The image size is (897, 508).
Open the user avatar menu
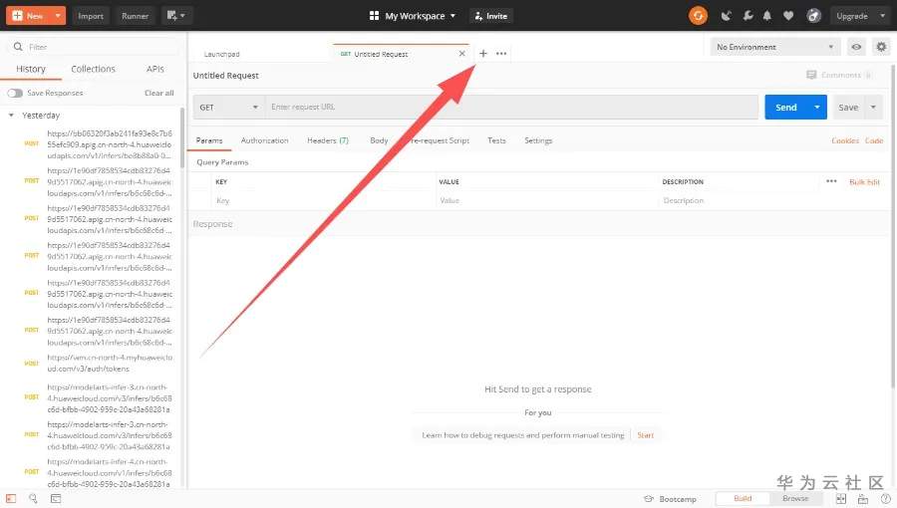click(813, 16)
